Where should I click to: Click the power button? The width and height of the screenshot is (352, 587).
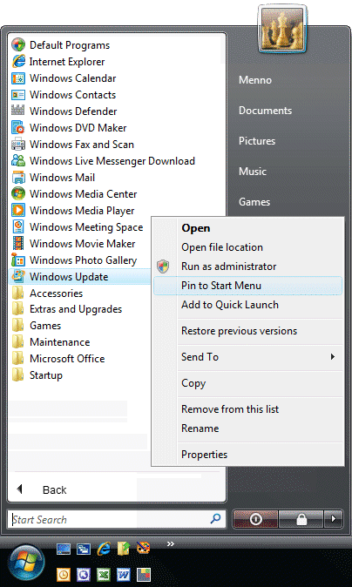click(x=255, y=519)
